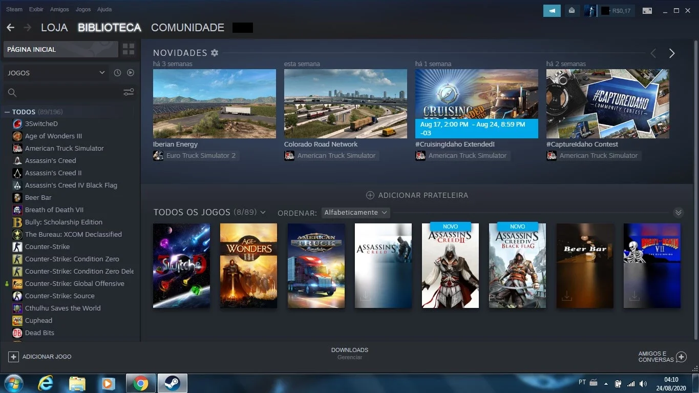Show previous news items arrow
Viewport: 699px width, 393px height.
point(653,53)
